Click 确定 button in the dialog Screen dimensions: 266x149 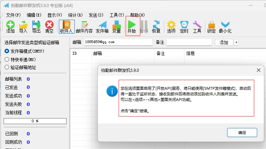point(242,133)
